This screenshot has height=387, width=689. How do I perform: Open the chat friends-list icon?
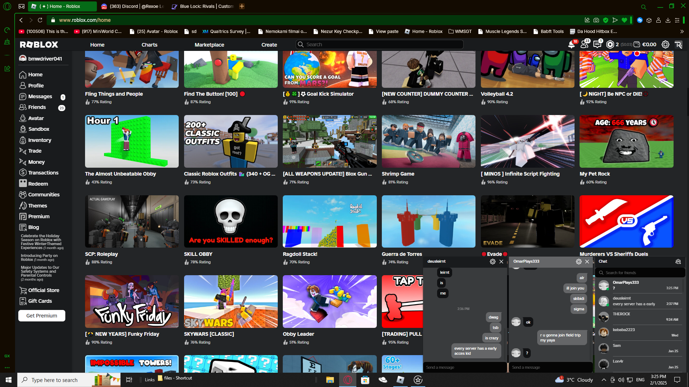678,262
